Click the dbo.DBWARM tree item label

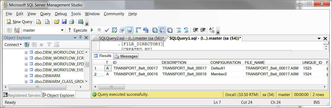pos(47,76)
